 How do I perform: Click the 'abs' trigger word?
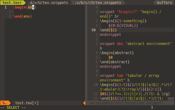click(x=120, y=44)
